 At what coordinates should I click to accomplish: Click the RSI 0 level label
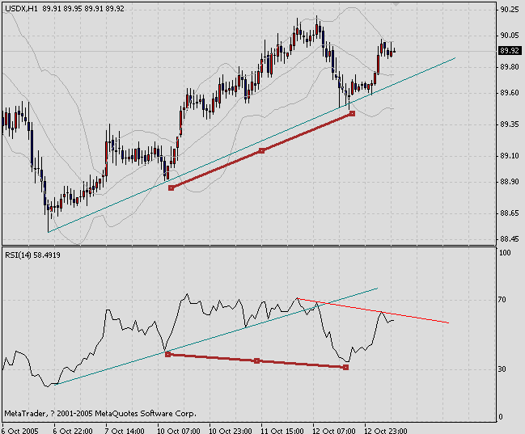tap(501, 417)
